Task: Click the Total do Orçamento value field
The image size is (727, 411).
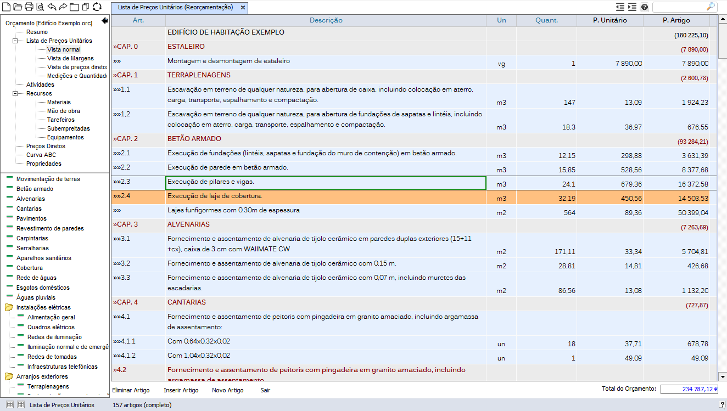Action: pyautogui.click(x=689, y=389)
